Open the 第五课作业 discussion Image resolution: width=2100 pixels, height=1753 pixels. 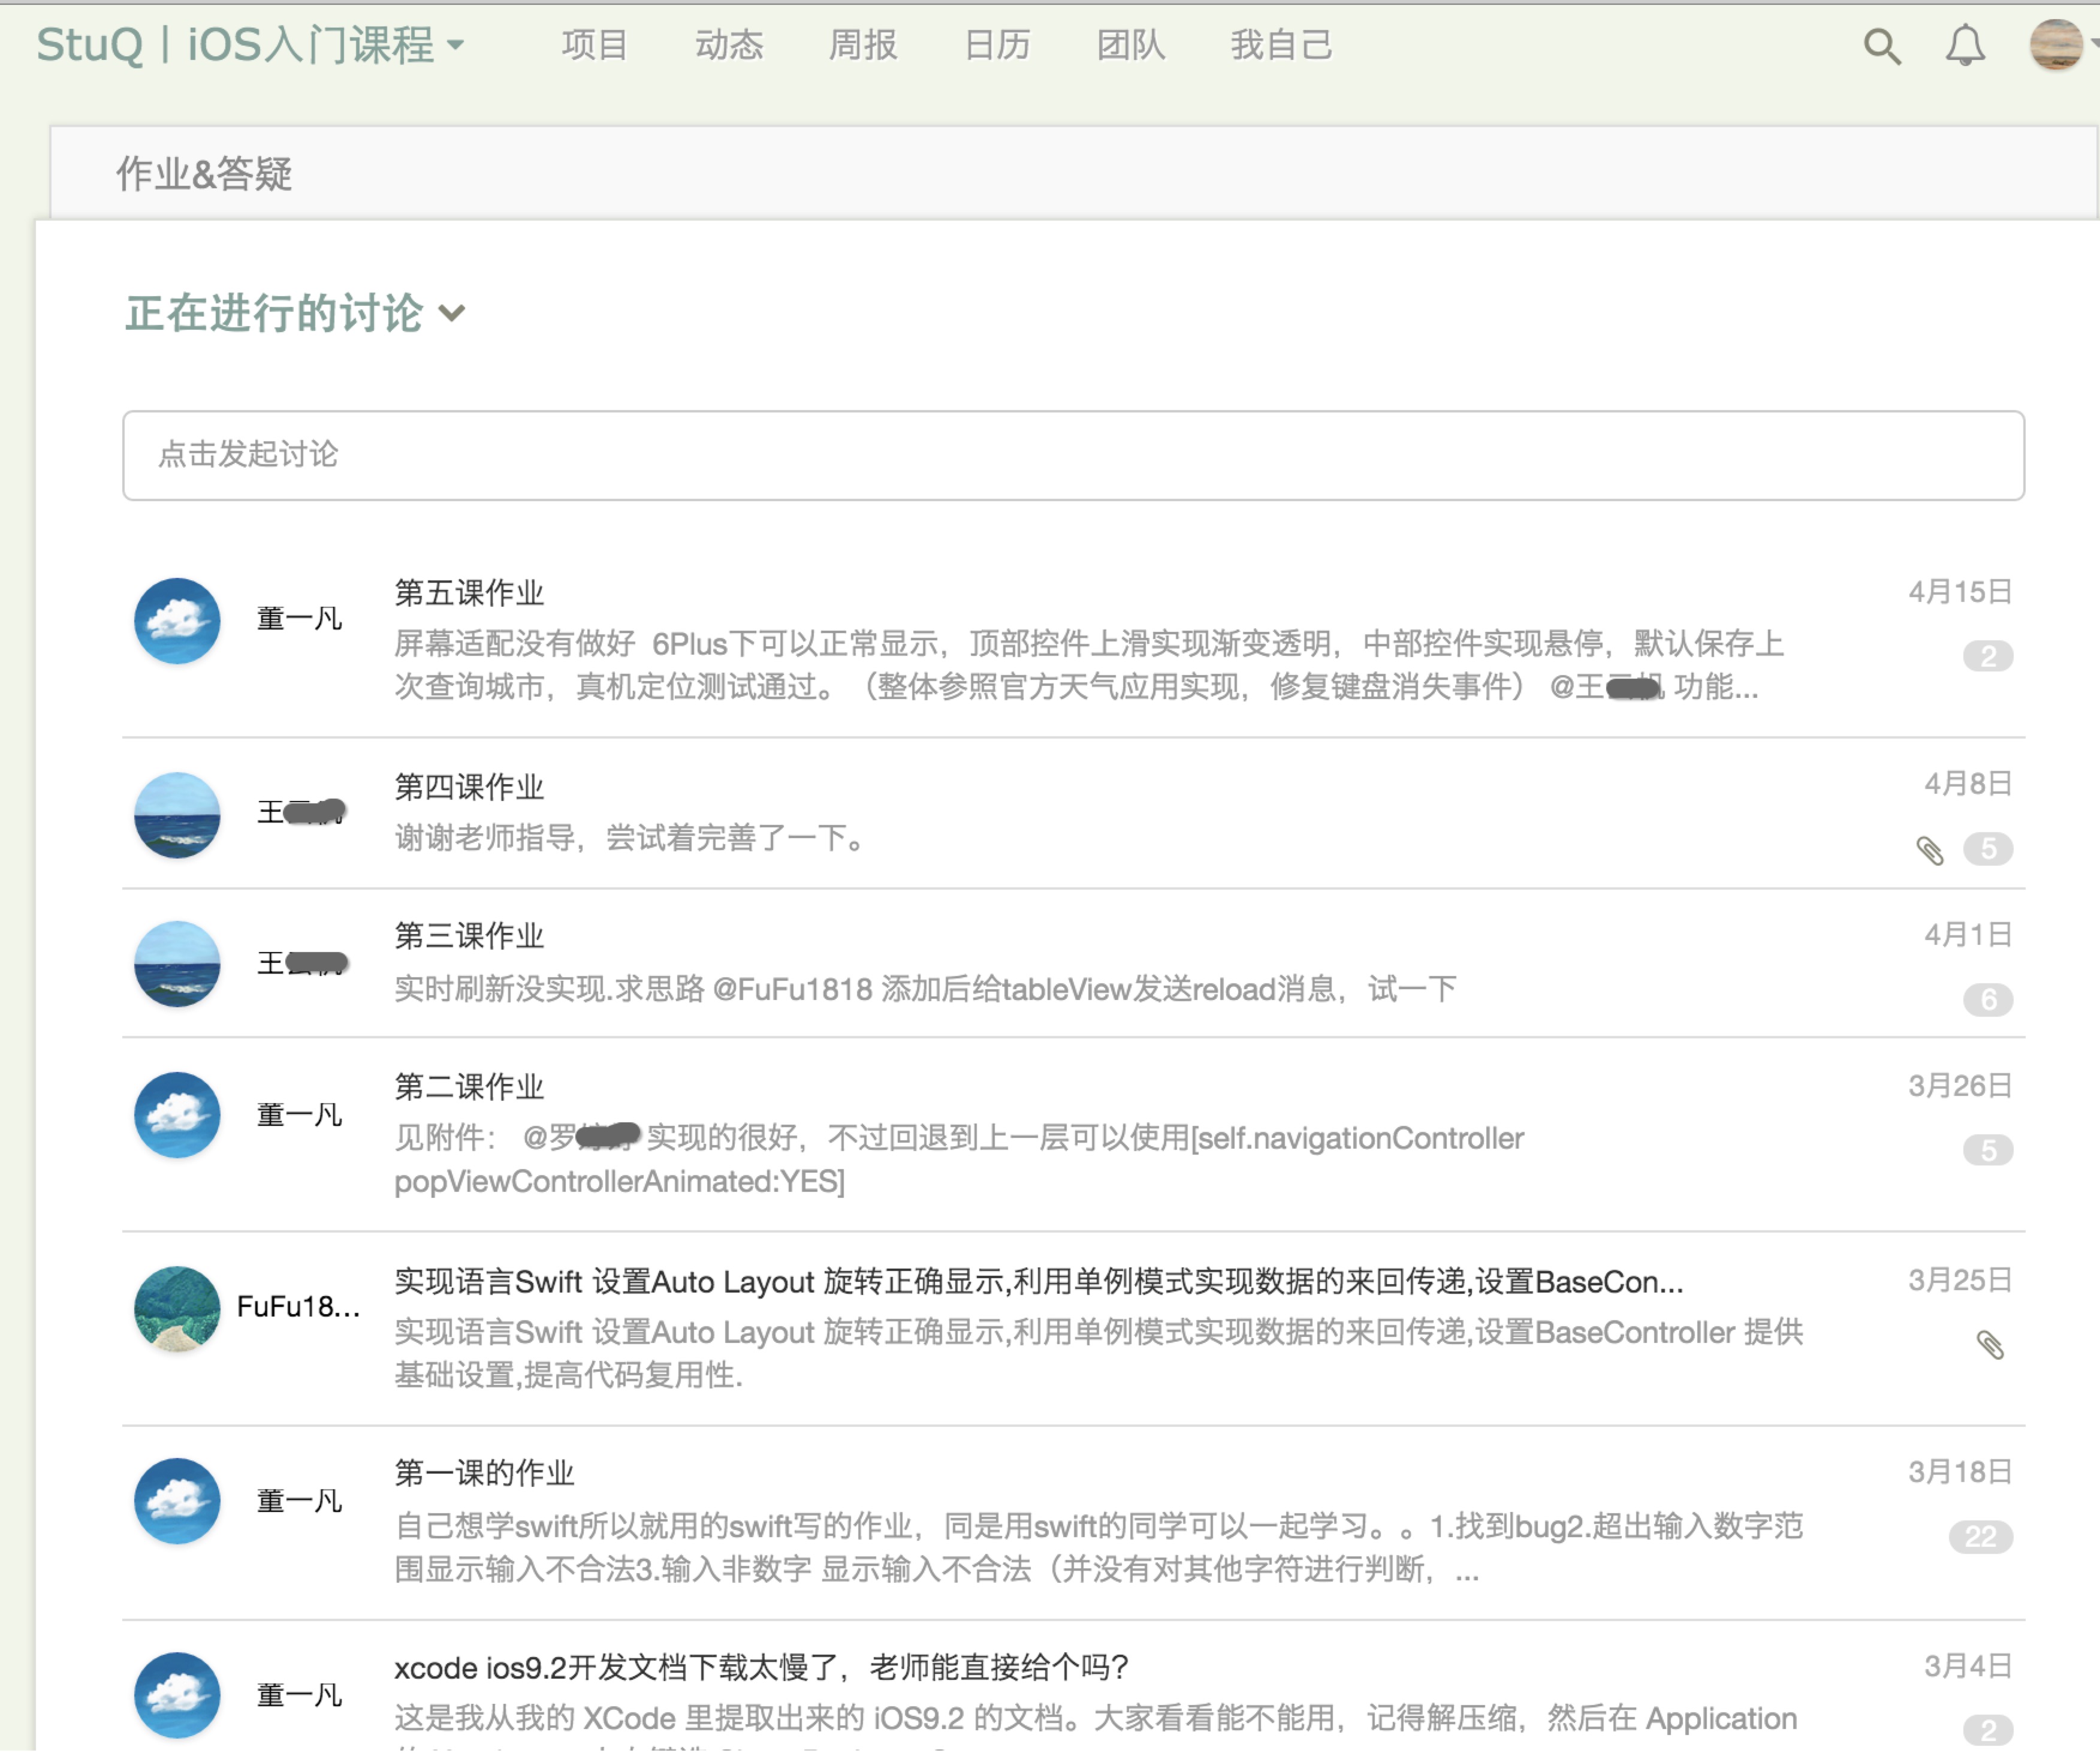tap(469, 592)
